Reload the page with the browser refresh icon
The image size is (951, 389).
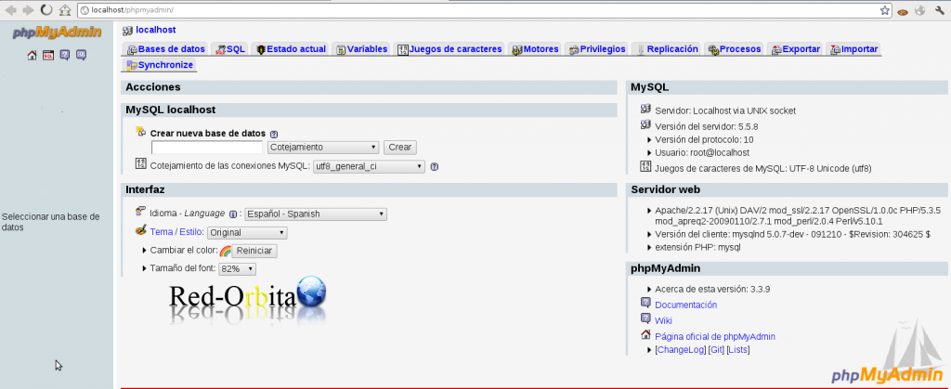[46, 9]
